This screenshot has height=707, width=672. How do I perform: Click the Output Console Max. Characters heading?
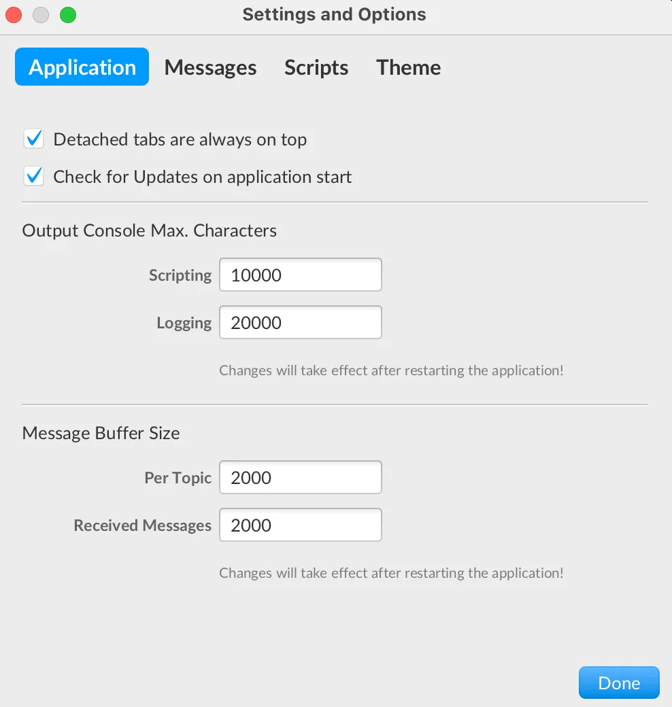click(x=149, y=230)
